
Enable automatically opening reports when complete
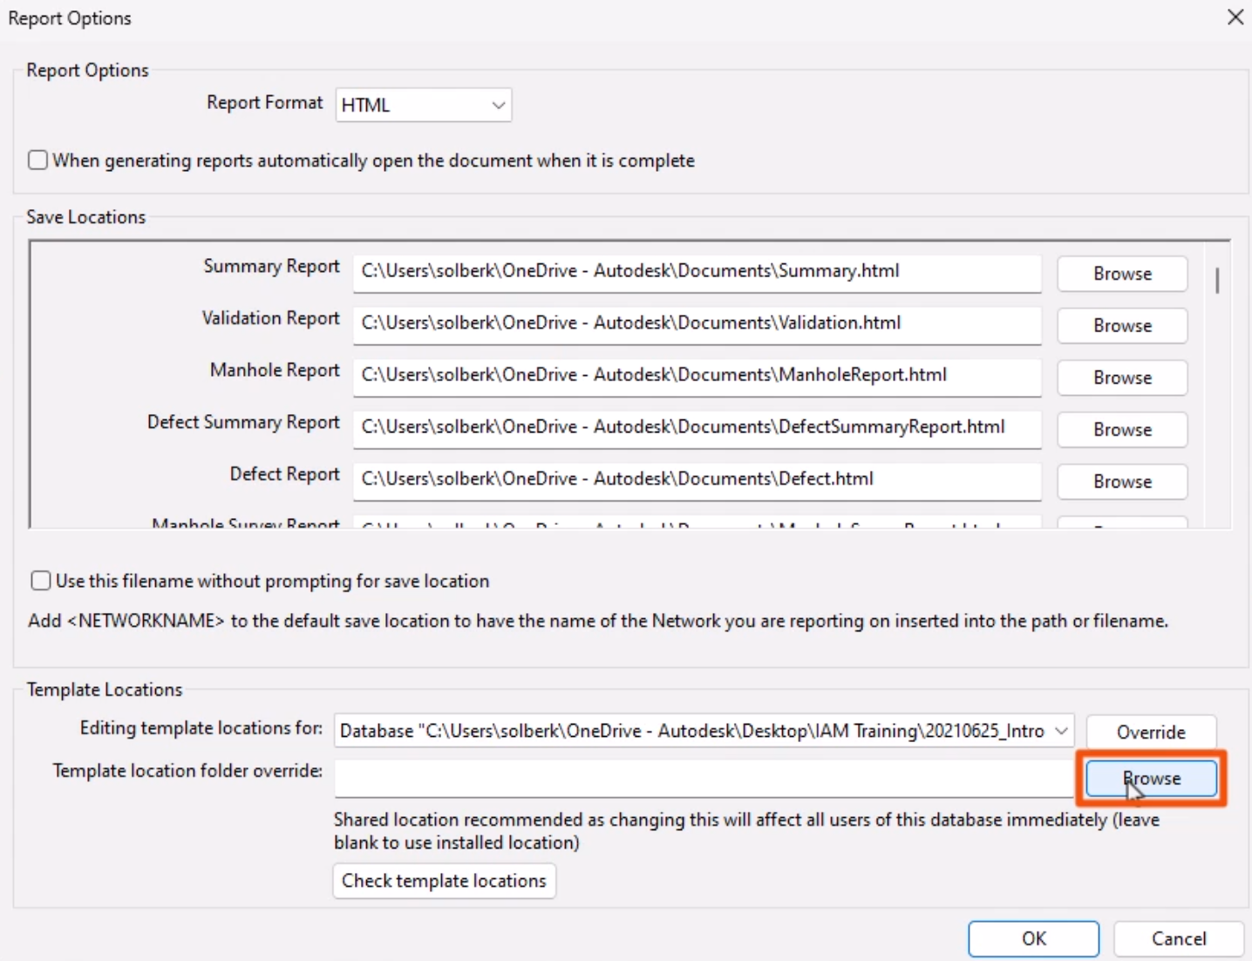pos(37,160)
